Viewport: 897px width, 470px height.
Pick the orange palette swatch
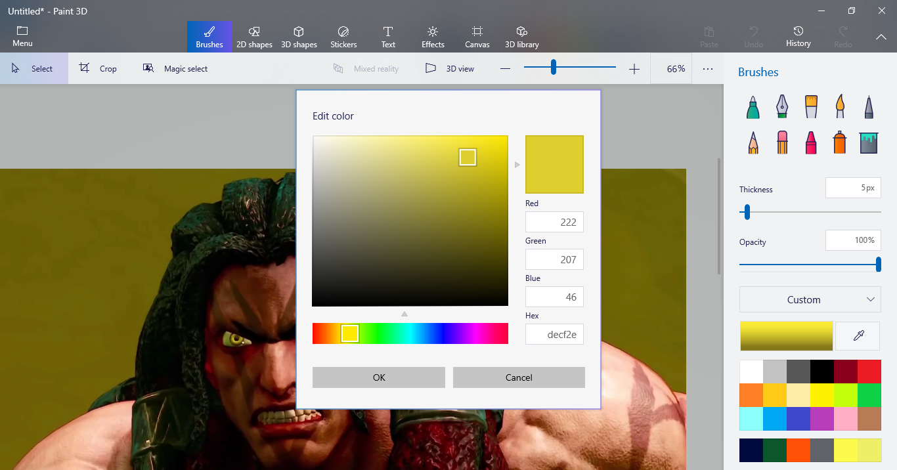[x=751, y=395]
